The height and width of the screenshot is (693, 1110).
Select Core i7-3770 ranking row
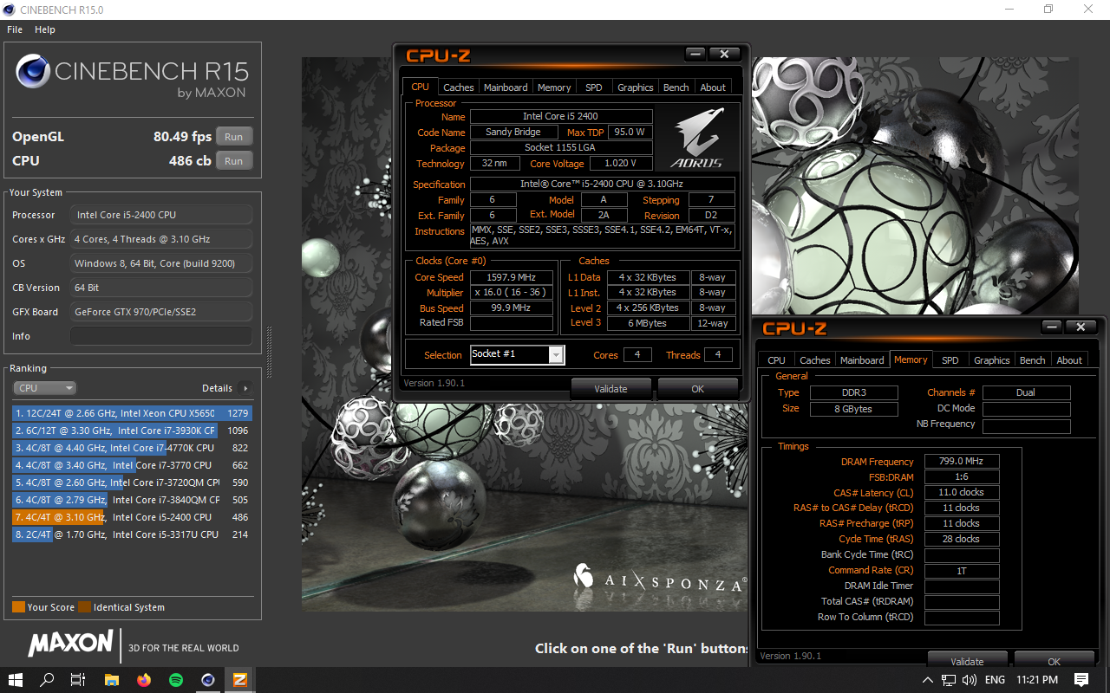coord(132,465)
